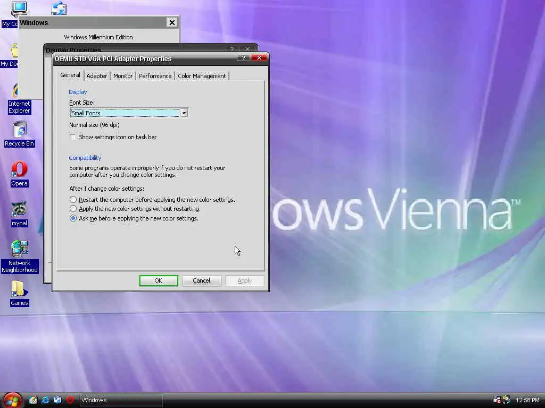
Task: Switch to the Monitor tab
Action: click(x=123, y=76)
